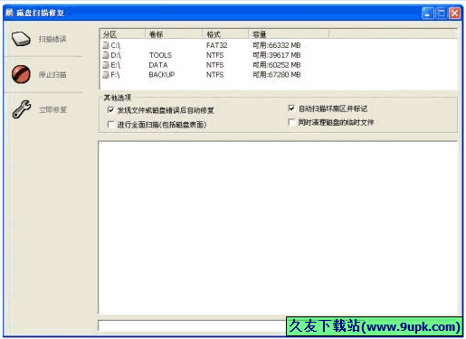Viewport: 466px width, 339px height.
Task: Maximize the disk scan window
Action: click(442, 13)
